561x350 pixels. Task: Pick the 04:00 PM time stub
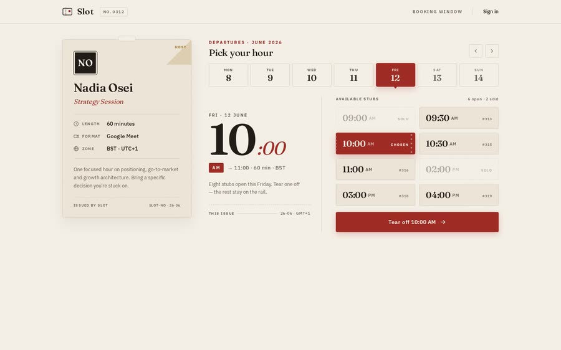(459, 195)
